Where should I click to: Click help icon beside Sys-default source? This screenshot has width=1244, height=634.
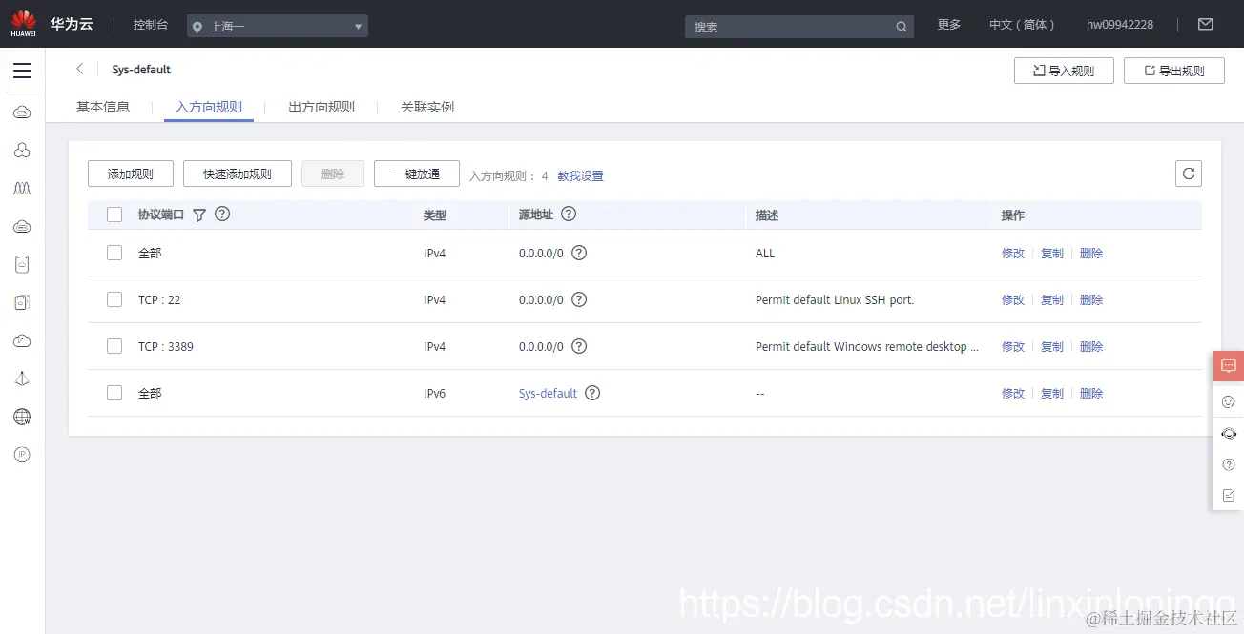pyautogui.click(x=592, y=393)
